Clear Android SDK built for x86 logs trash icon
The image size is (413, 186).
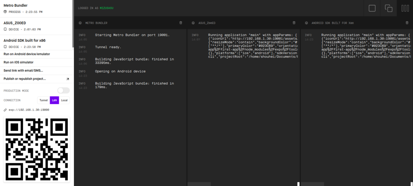tap(407, 23)
